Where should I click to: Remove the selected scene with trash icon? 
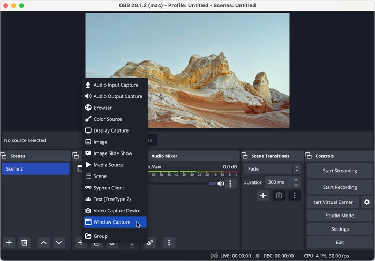pos(24,243)
